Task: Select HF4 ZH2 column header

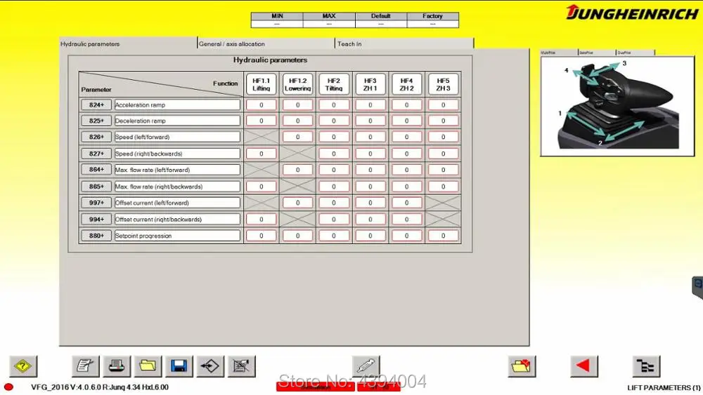Action: click(x=406, y=84)
